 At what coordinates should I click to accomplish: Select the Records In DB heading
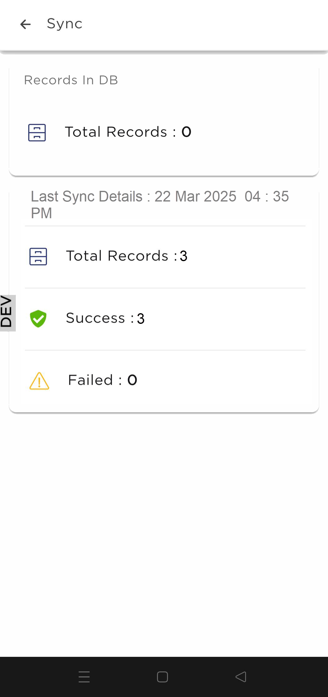coord(71,80)
